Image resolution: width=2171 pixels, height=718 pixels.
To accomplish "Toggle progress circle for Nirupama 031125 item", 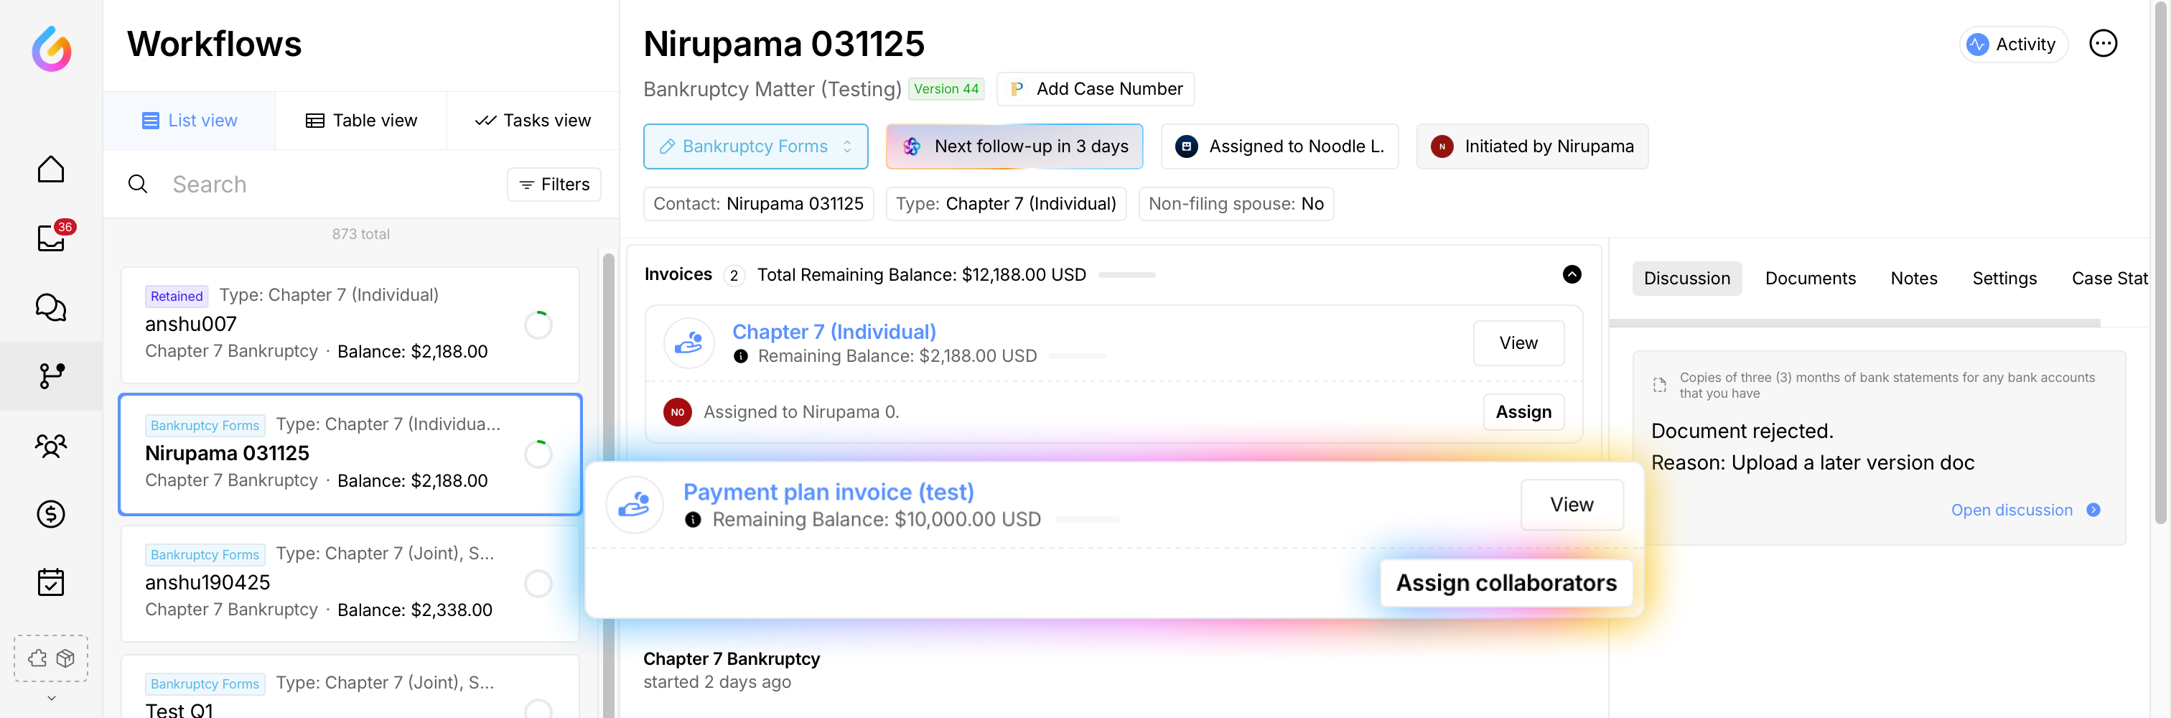I will point(538,454).
